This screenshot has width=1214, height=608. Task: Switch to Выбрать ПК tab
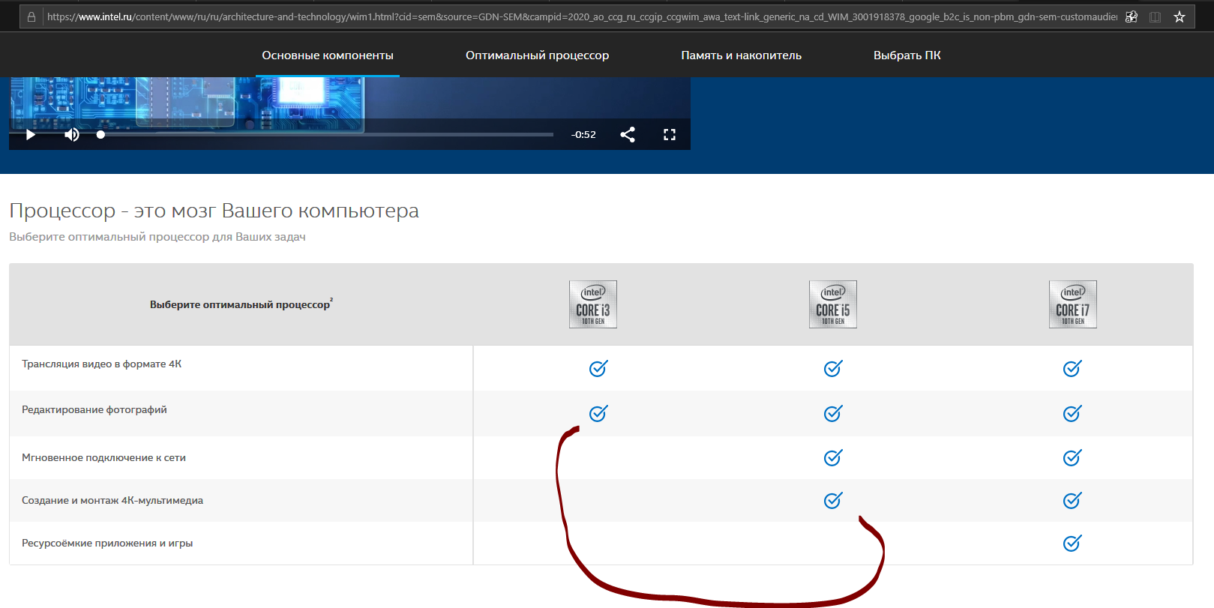pyautogui.click(x=907, y=55)
